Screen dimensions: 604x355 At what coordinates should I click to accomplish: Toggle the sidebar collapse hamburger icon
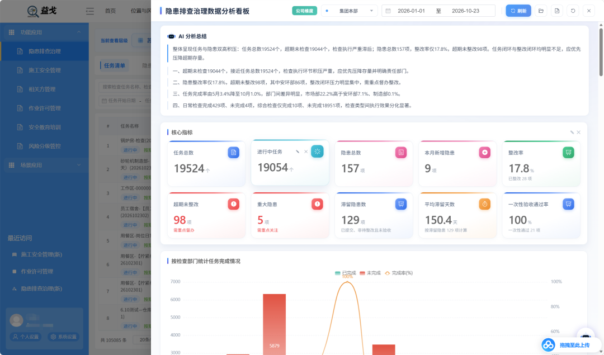coord(89,11)
